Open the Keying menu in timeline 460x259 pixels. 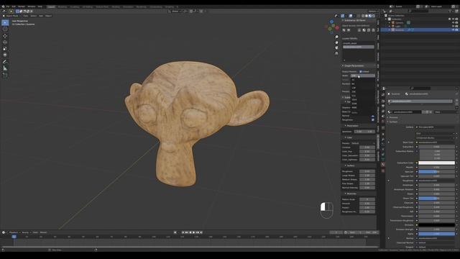coord(26,232)
